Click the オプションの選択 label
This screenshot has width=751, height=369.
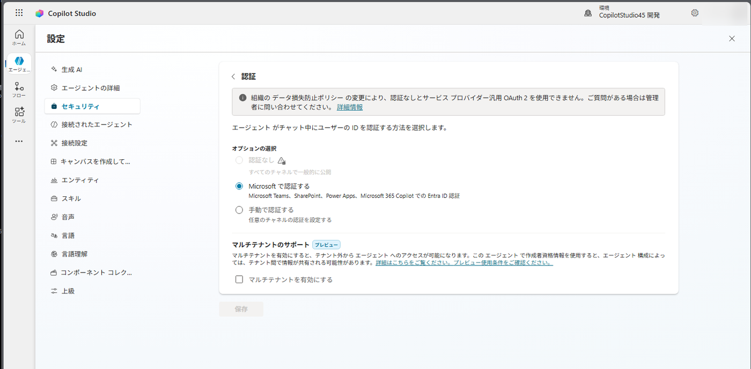click(x=254, y=148)
